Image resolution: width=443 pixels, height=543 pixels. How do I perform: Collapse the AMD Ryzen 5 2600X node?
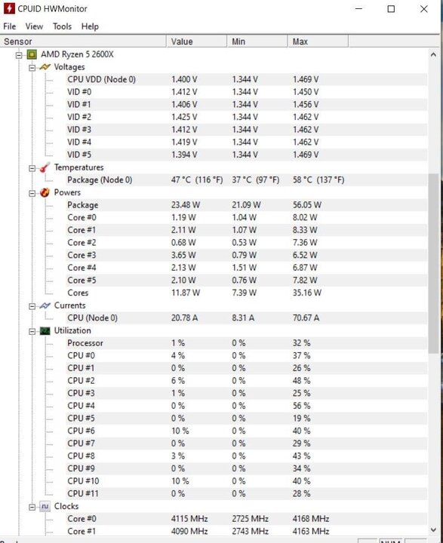(x=19, y=55)
